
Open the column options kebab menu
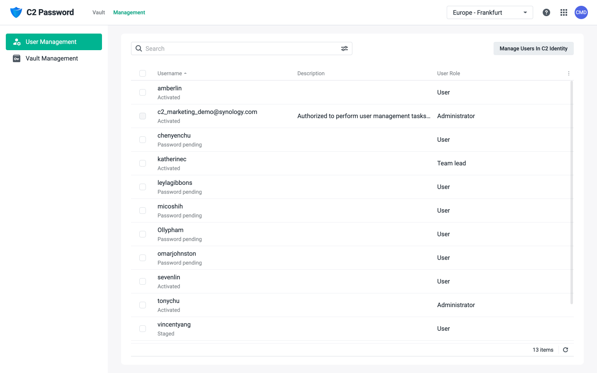click(568, 73)
